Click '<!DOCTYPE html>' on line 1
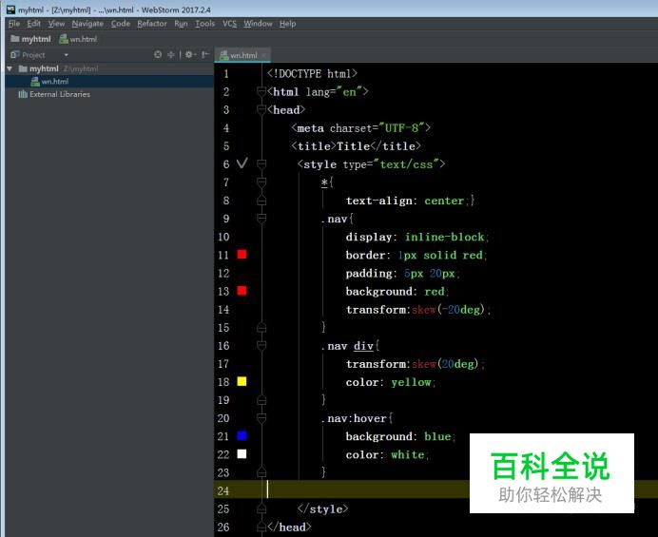 312,74
